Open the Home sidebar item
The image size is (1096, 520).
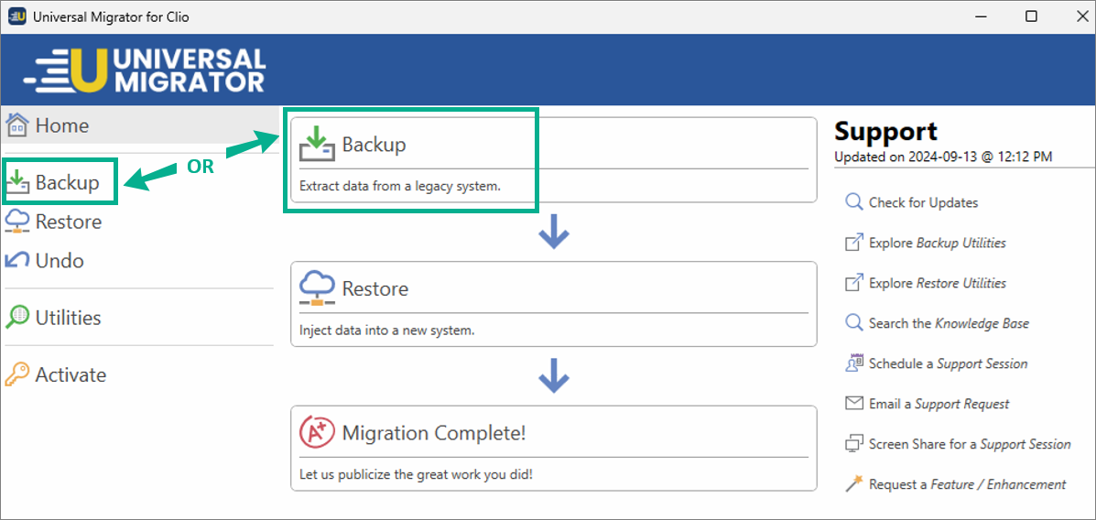pos(140,125)
